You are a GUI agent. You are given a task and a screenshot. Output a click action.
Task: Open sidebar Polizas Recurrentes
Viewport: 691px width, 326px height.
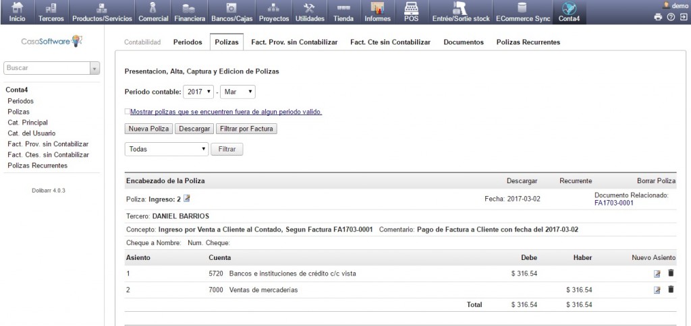(38, 166)
